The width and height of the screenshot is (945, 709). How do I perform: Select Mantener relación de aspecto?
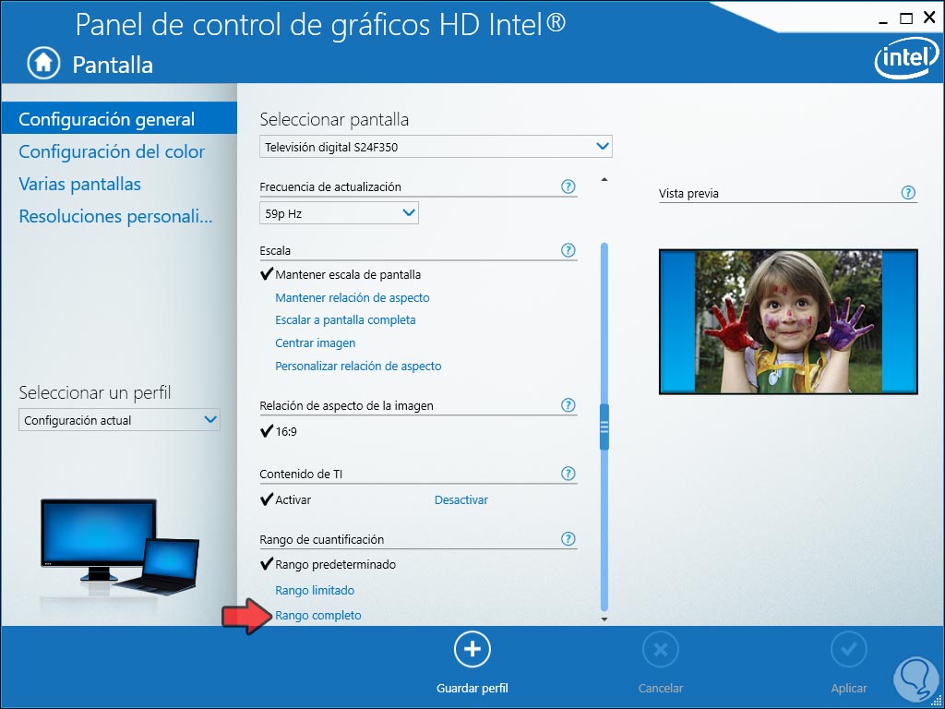352,298
